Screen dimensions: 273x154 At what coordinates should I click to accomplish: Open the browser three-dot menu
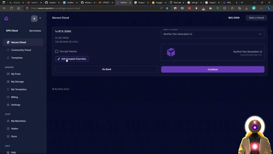(x=261, y=8)
